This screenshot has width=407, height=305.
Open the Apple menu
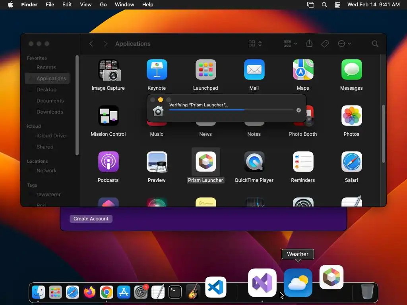click(x=10, y=5)
